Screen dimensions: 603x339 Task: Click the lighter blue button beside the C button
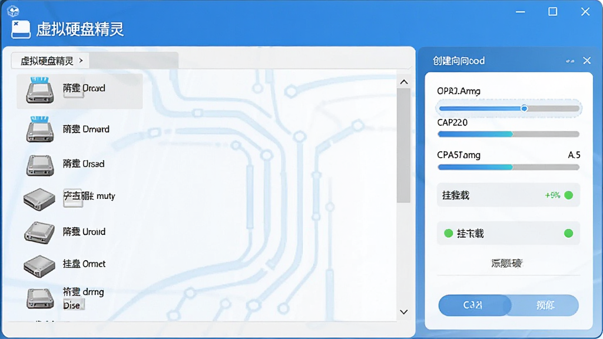click(x=545, y=305)
